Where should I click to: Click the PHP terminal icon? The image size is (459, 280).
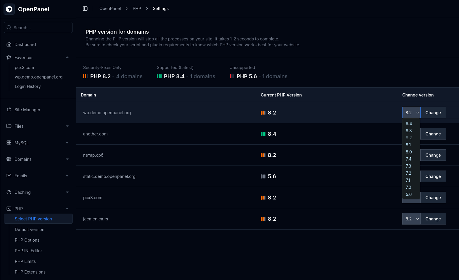[9, 209]
